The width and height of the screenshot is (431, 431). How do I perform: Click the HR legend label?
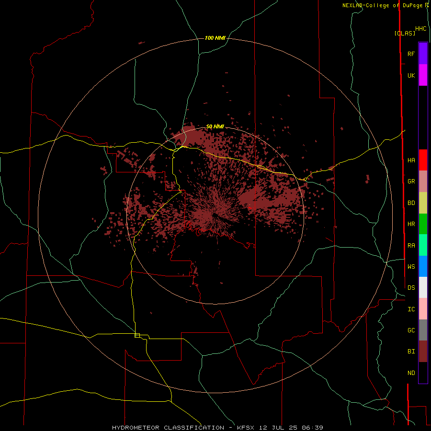pos(411,224)
